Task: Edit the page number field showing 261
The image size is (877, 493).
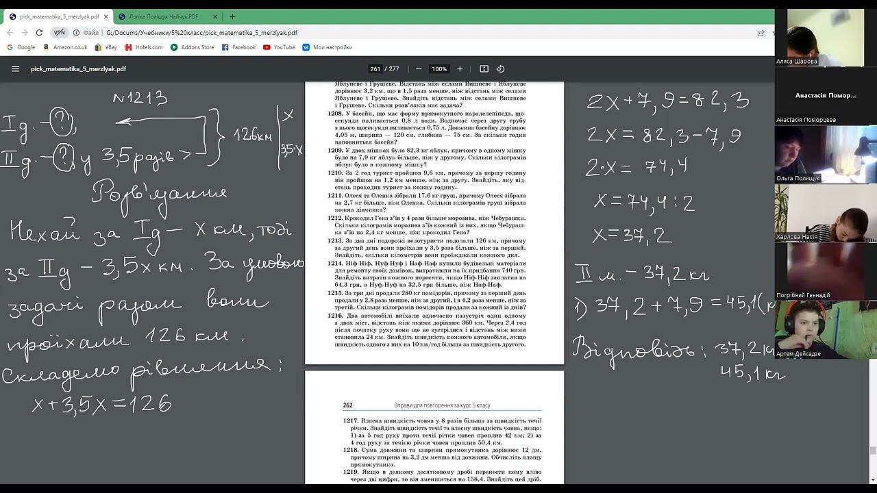Action: [x=375, y=68]
